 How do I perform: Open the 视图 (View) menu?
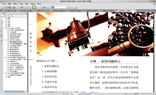[15, 4]
